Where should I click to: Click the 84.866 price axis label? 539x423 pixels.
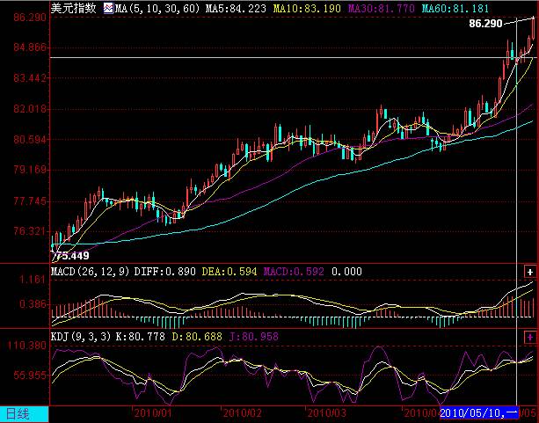coord(30,47)
